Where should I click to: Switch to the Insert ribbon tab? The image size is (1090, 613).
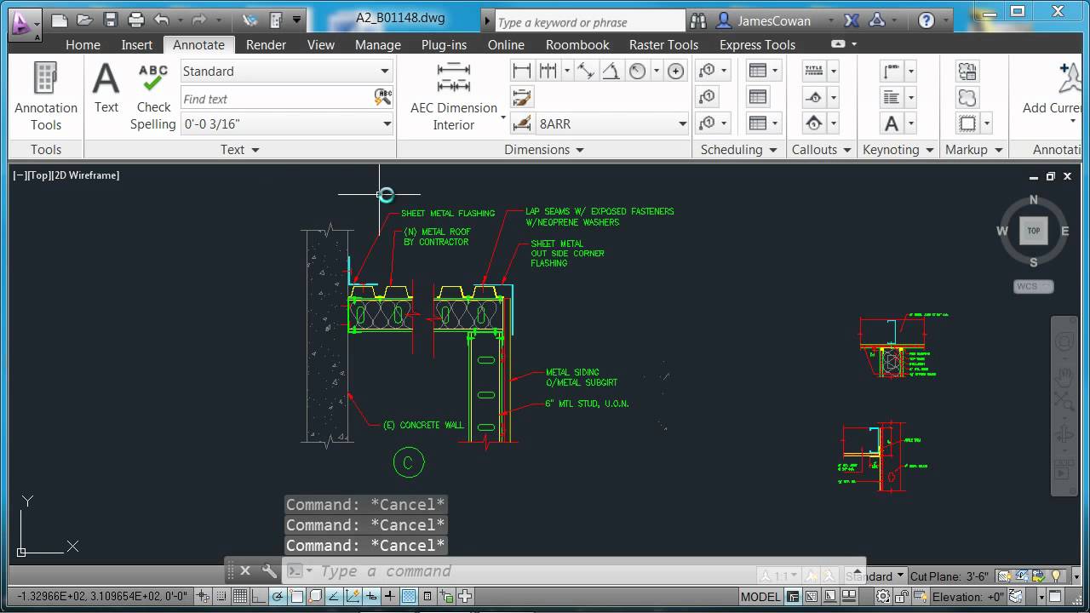click(136, 45)
